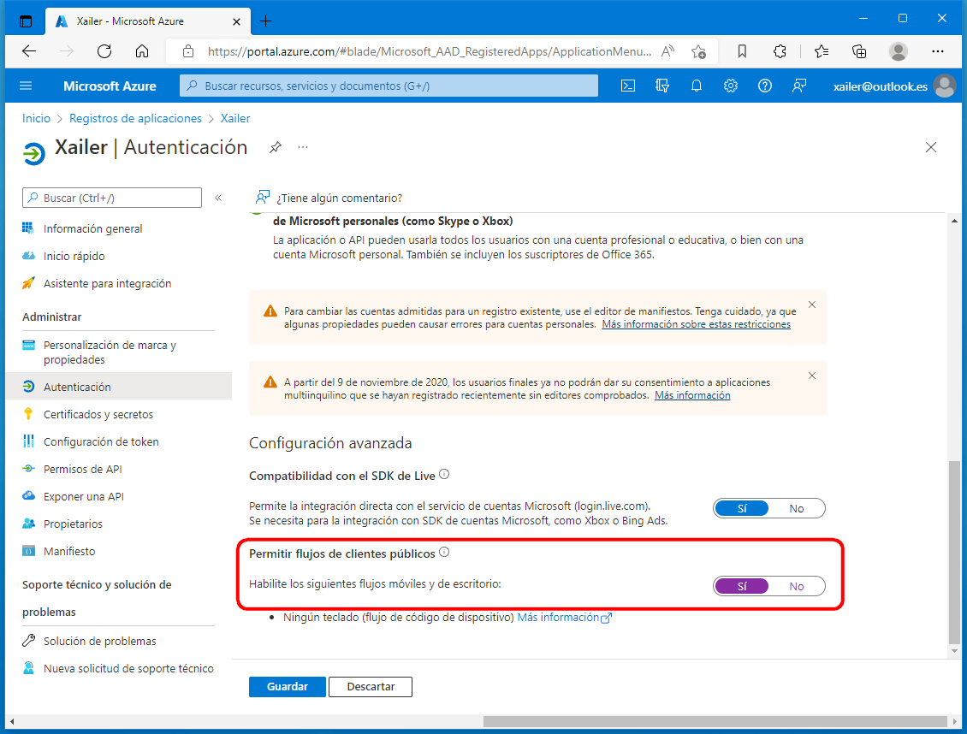Set public client flows to No
Image resolution: width=967 pixels, height=734 pixels.
797,586
